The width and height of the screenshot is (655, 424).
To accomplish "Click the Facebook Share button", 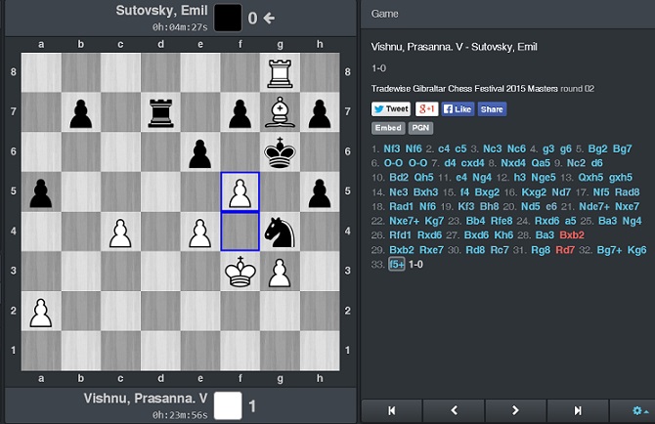I will click(492, 109).
